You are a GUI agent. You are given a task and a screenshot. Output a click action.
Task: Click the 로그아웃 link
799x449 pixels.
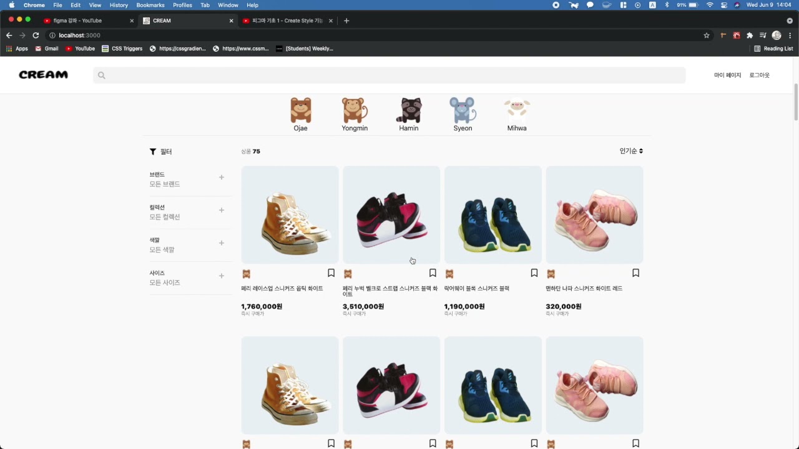click(x=759, y=75)
